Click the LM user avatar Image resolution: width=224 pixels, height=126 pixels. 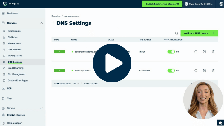[x=221, y=4]
